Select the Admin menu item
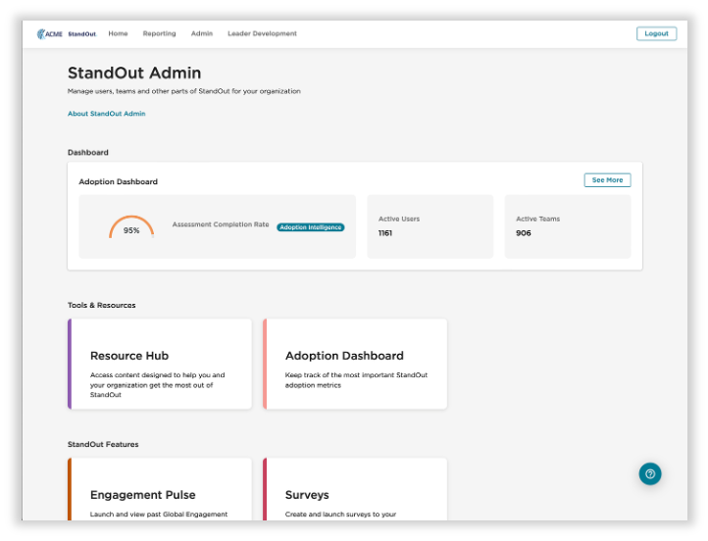708x541 pixels. click(x=201, y=33)
